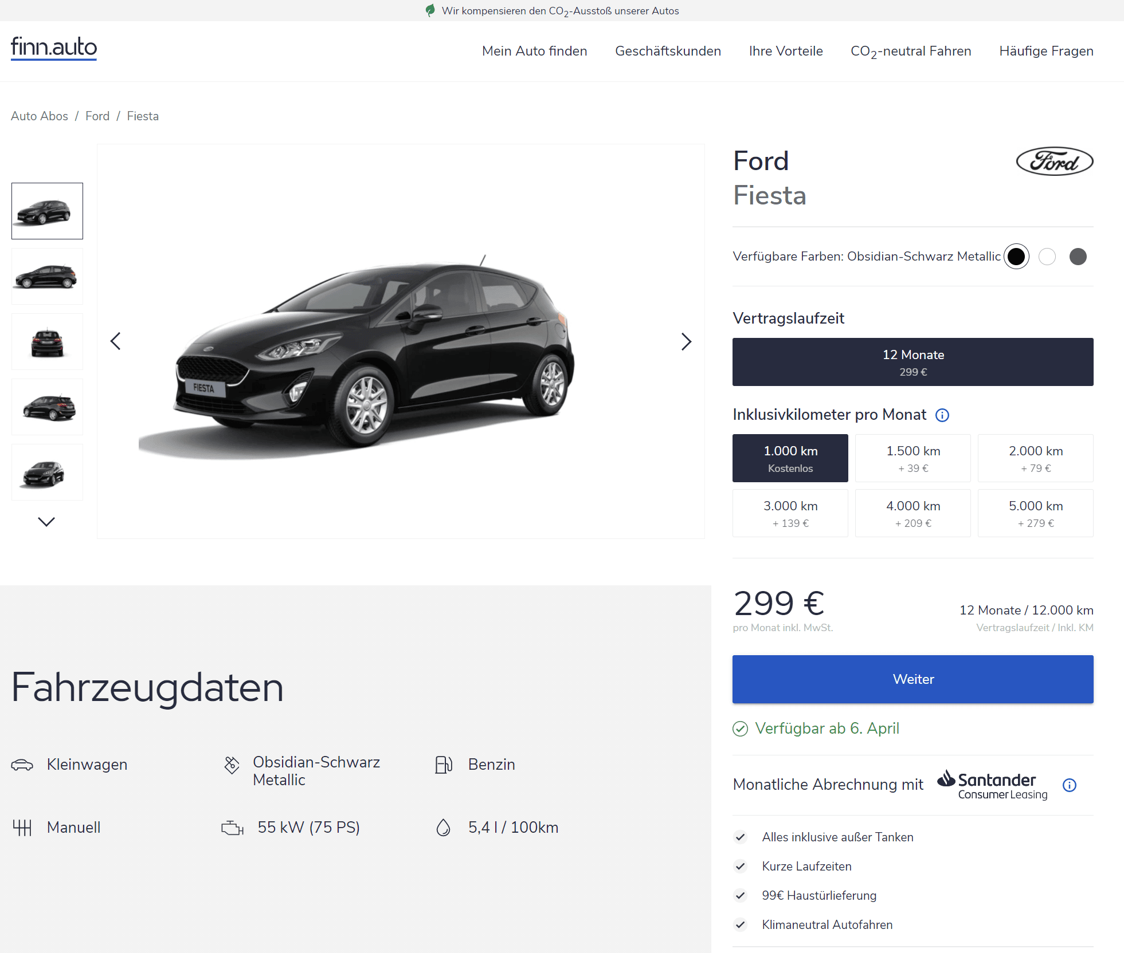This screenshot has height=953, width=1124.
Task: Go to Ford breadcrumb link
Action: pyautogui.click(x=97, y=116)
